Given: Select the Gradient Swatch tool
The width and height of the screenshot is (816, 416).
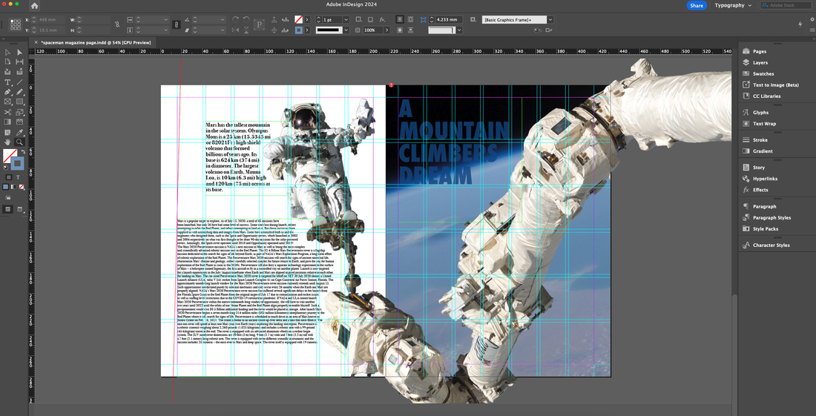Looking at the screenshot, I should (7, 122).
